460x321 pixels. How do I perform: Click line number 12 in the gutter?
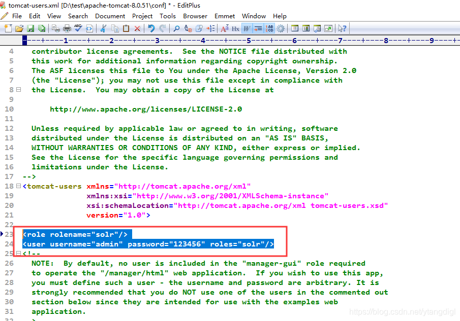click(9, 128)
